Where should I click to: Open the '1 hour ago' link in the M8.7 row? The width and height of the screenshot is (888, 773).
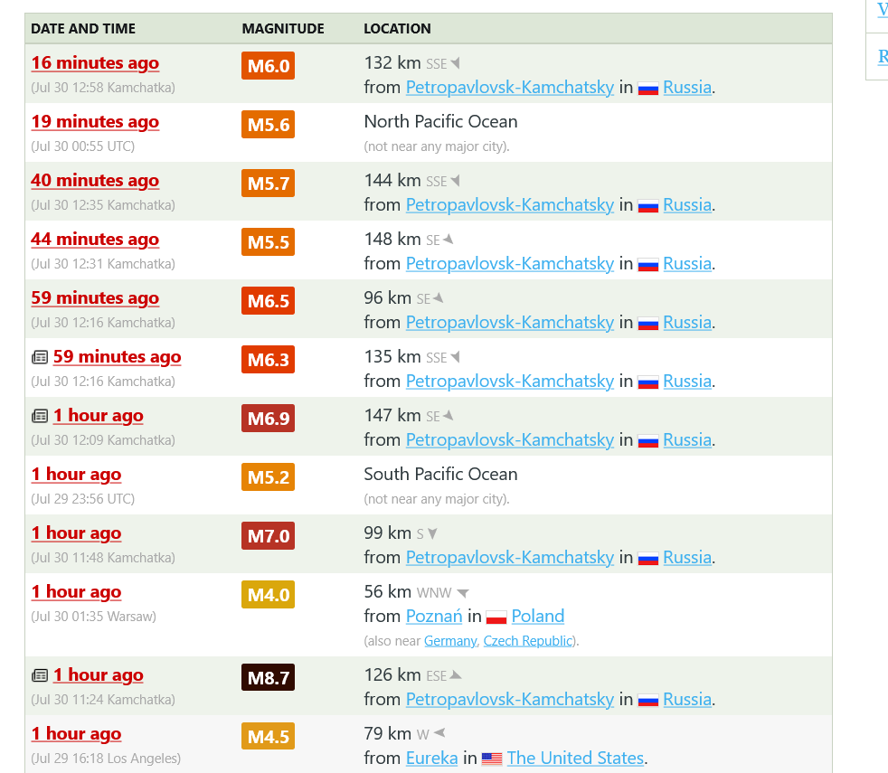tap(99, 675)
